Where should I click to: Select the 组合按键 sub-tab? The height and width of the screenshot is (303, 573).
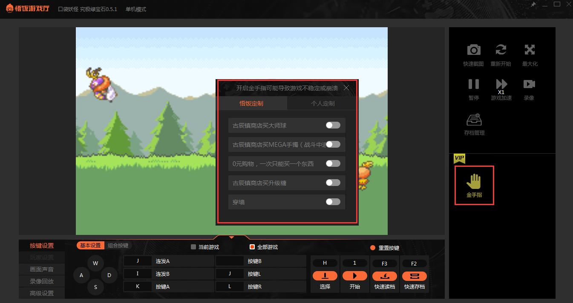pos(118,246)
